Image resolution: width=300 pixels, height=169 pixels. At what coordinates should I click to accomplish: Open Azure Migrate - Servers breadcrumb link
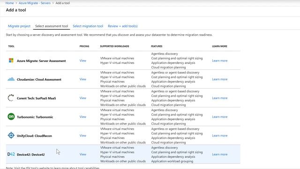click(35, 3)
